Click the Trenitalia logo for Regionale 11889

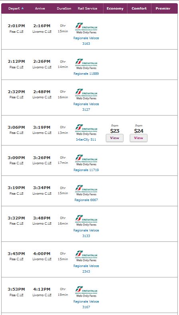pos(86,64)
